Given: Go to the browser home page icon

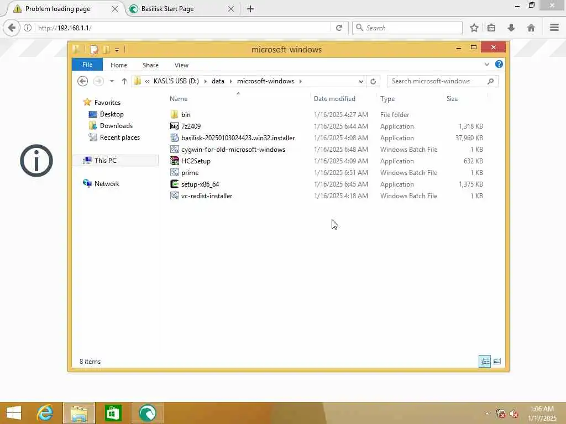Looking at the screenshot, I should (x=531, y=28).
